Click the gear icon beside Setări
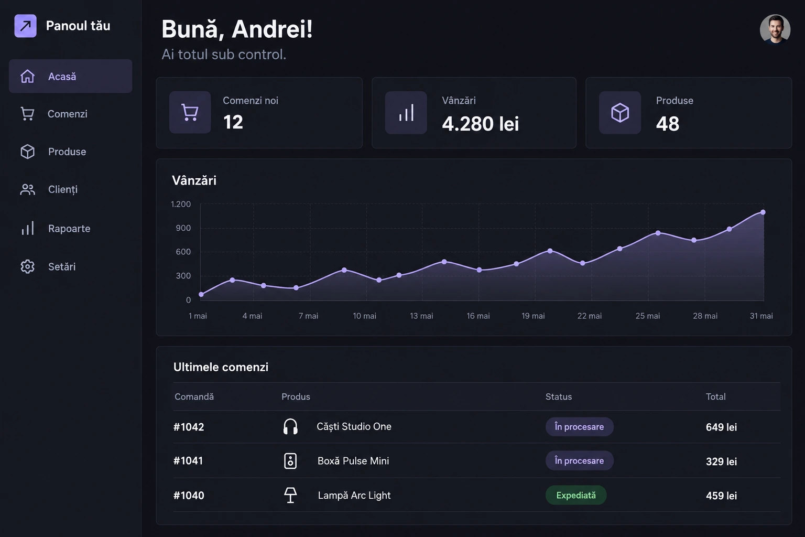This screenshot has height=537, width=805. (27, 266)
